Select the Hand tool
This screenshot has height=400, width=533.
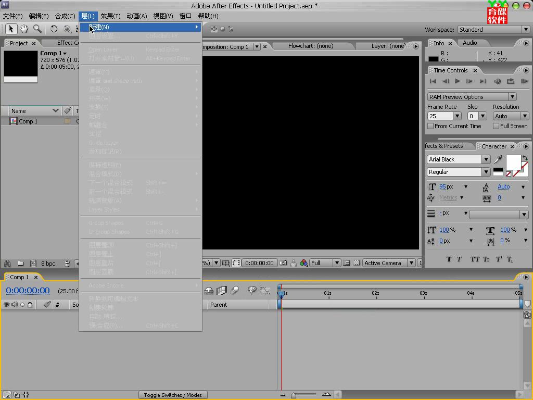(24, 29)
